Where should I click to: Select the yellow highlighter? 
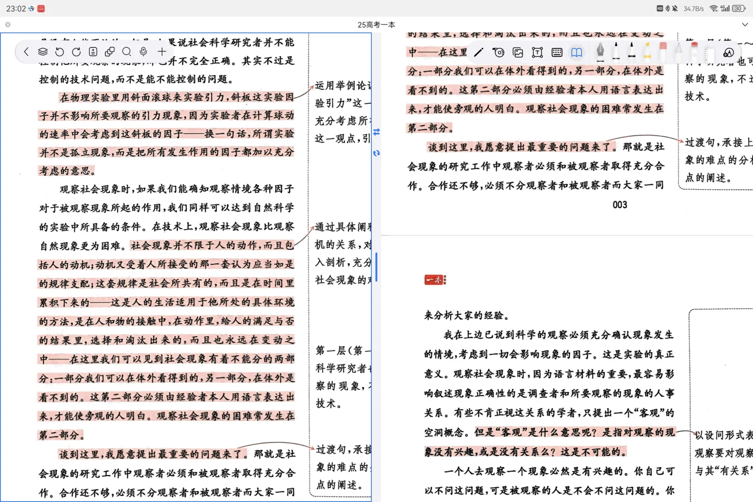tap(647, 52)
